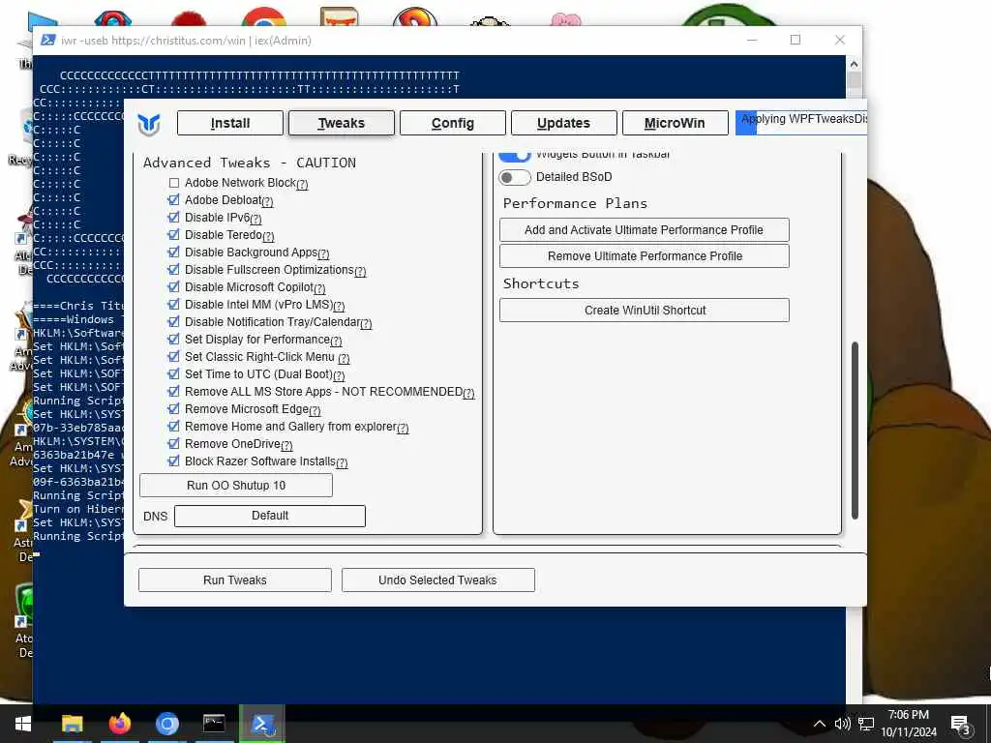Enable the Adobe Network Block checkbox
Viewport: 991px width, 743px height.
pos(174,183)
